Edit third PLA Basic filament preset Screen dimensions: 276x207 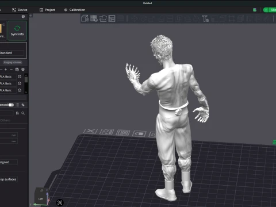pyautogui.click(x=20, y=90)
